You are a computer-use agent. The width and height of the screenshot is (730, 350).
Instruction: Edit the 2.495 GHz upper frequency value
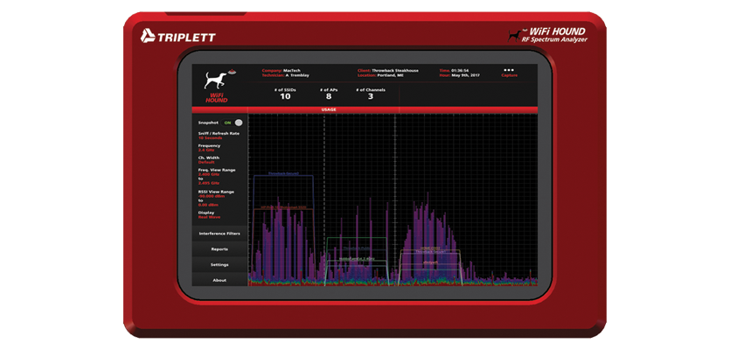pyautogui.click(x=209, y=183)
